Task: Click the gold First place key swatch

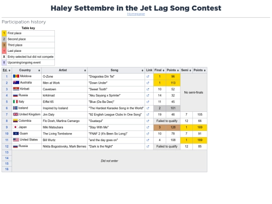Action: (4, 33)
